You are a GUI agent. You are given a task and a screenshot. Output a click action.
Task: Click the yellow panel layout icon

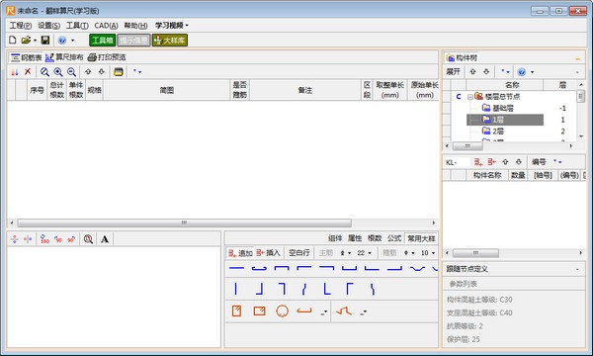coord(119,72)
